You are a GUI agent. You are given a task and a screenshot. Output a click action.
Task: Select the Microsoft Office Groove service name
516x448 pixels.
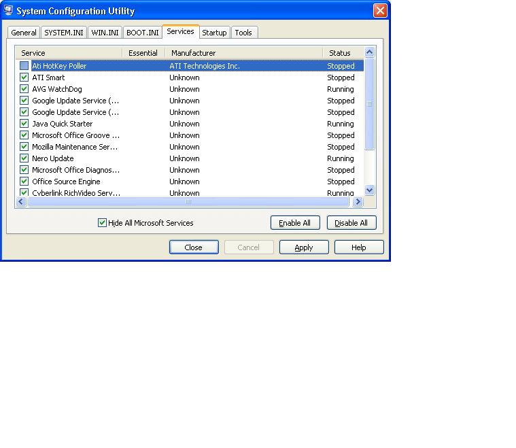pos(75,135)
